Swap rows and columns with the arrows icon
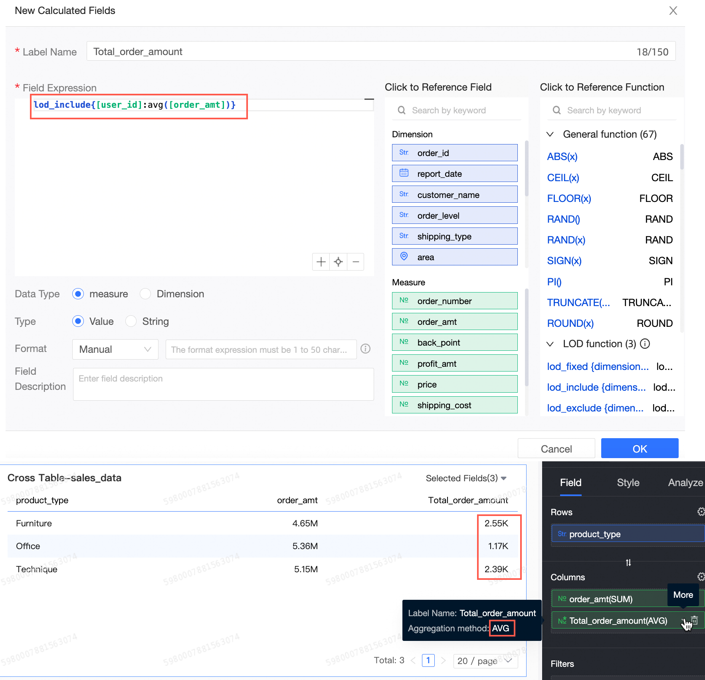705x680 pixels. (x=628, y=563)
